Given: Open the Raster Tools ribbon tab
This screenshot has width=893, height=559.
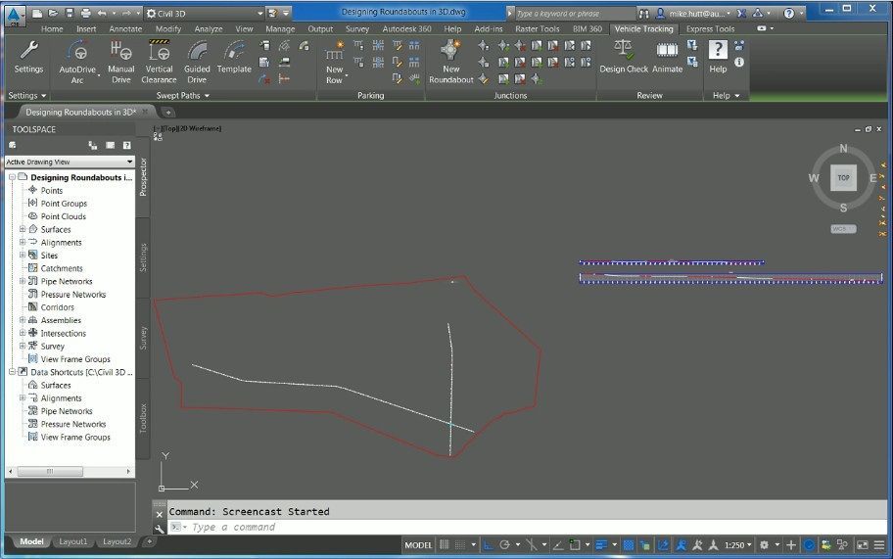Looking at the screenshot, I should 537,28.
